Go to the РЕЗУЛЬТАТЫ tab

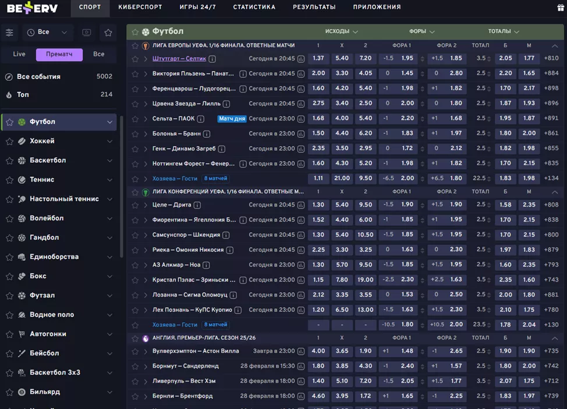(x=314, y=8)
